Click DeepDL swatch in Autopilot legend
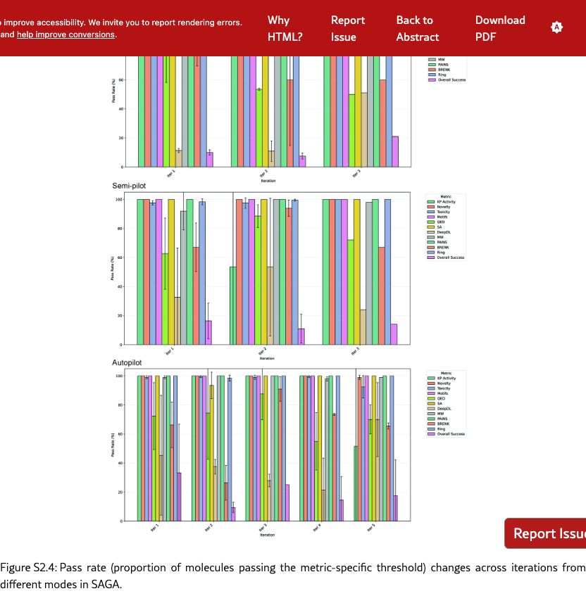 432,409
